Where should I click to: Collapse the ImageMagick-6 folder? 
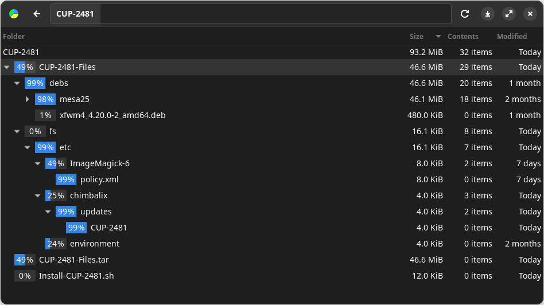(x=38, y=163)
